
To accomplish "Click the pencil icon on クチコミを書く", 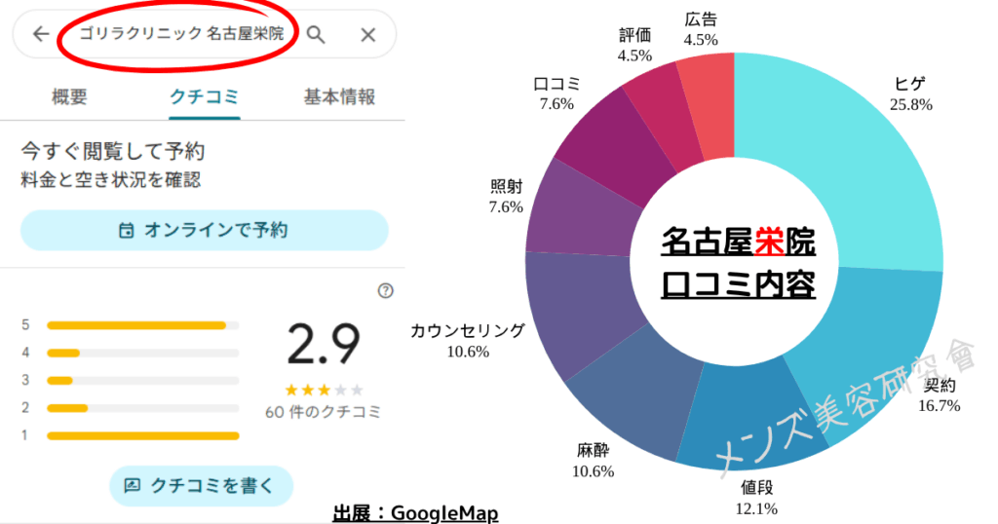I will coord(132,485).
